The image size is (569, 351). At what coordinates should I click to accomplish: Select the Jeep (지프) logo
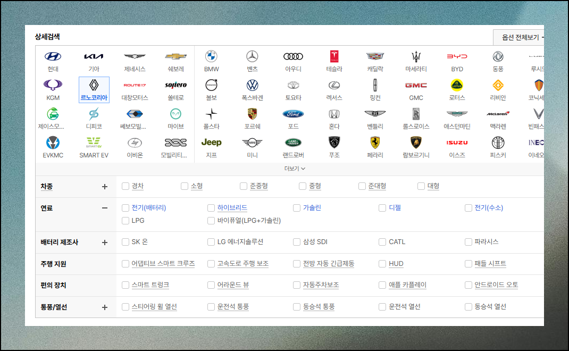[x=211, y=143]
